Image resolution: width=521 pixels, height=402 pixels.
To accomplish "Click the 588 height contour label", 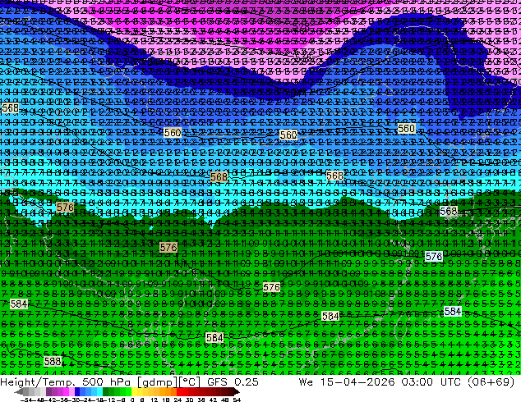I will (53, 361).
